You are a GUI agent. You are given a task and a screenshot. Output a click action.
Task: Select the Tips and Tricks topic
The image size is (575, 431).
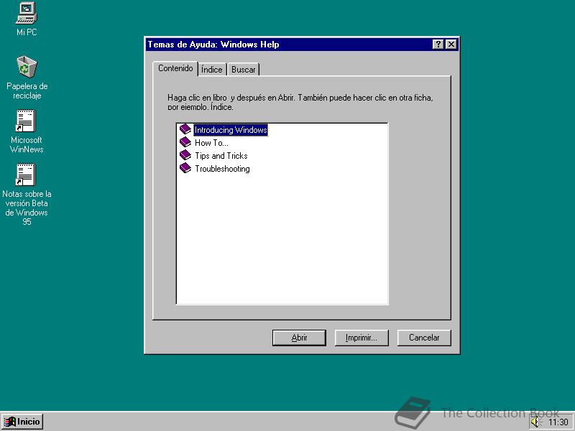coord(221,156)
